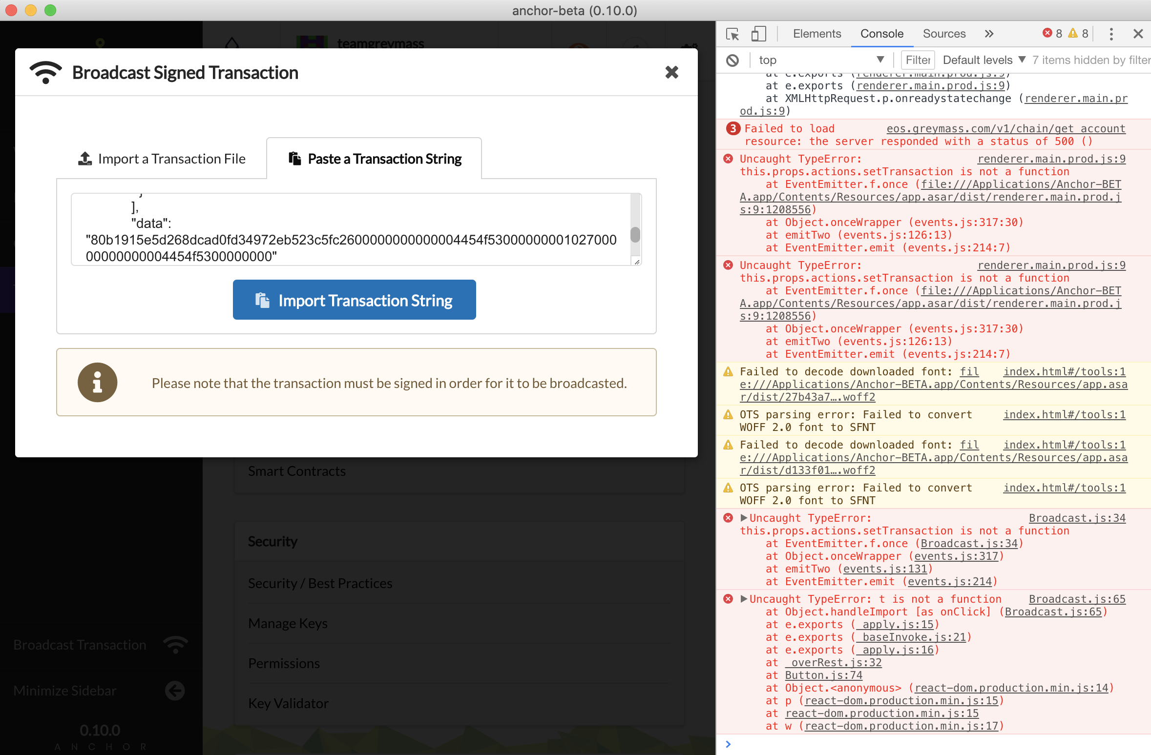Open the Broadcast.js:65 source link
The image size is (1151, 755).
point(1076,599)
